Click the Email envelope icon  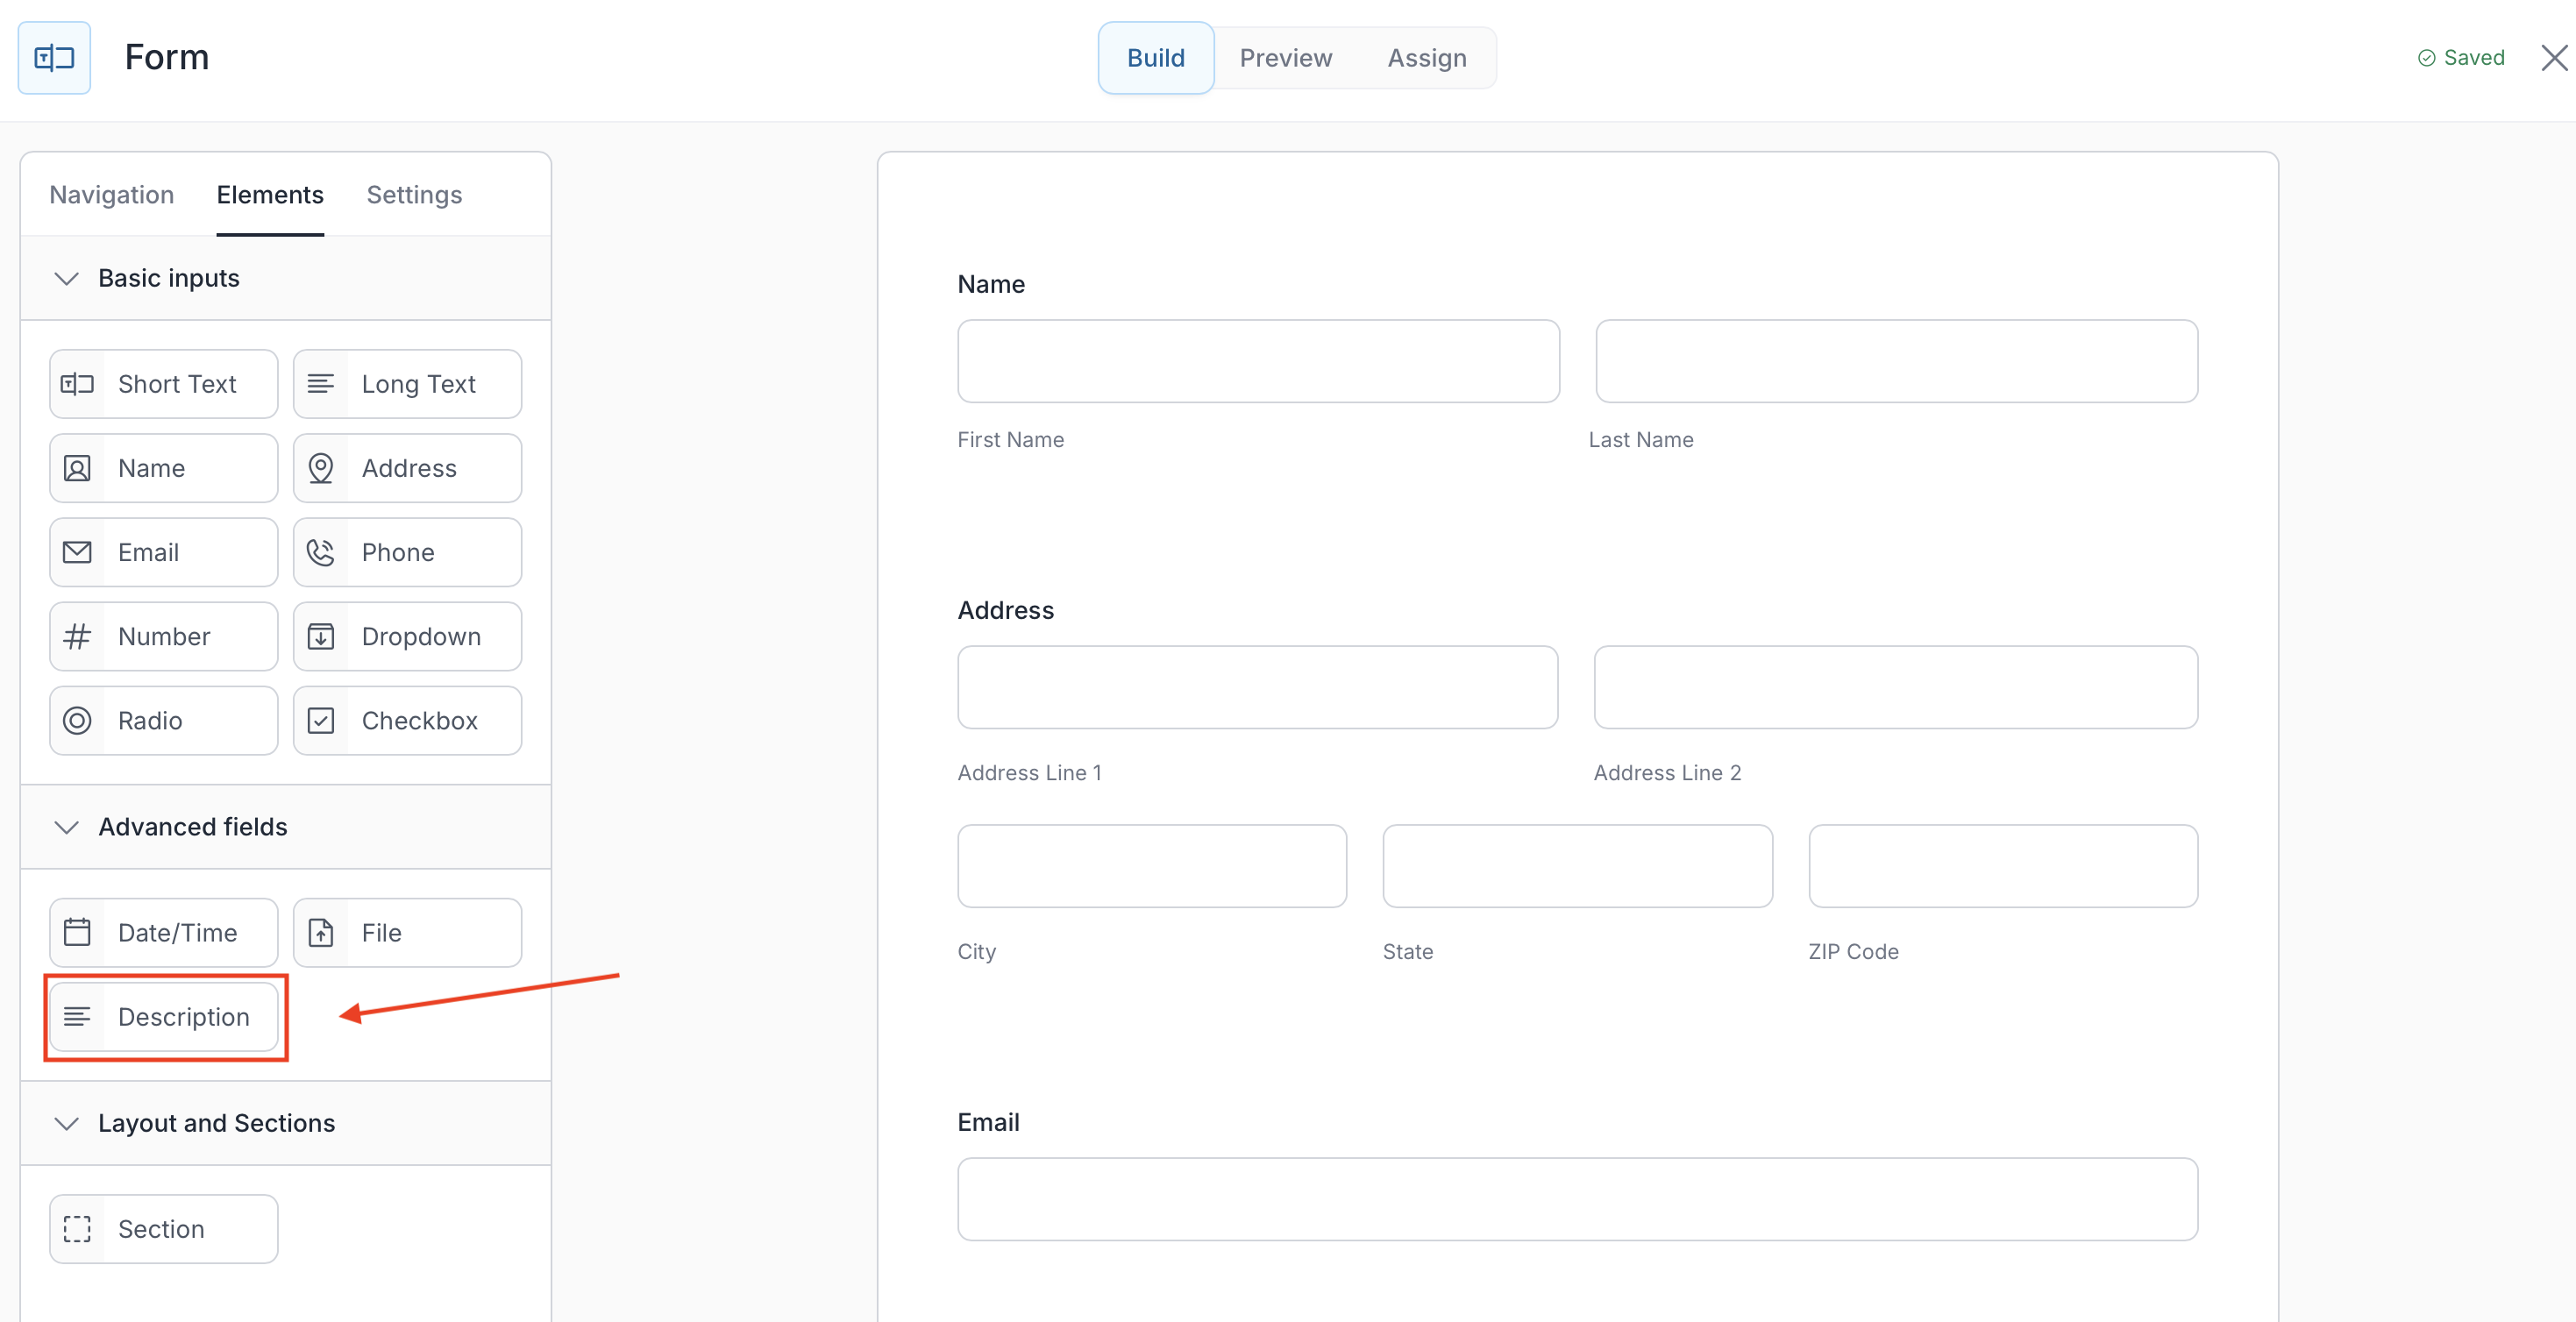pyautogui.click(x=77, y=552)
